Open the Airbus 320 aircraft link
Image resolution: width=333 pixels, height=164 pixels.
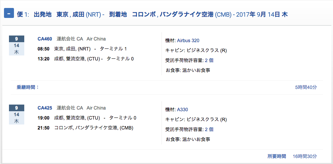188,41
